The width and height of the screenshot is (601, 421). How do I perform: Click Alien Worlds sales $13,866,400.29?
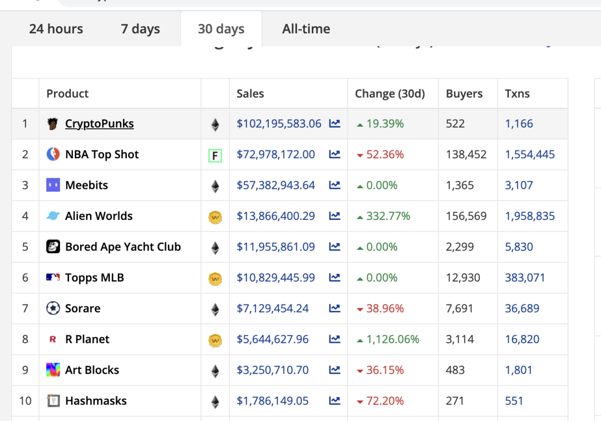pos(275,216)
